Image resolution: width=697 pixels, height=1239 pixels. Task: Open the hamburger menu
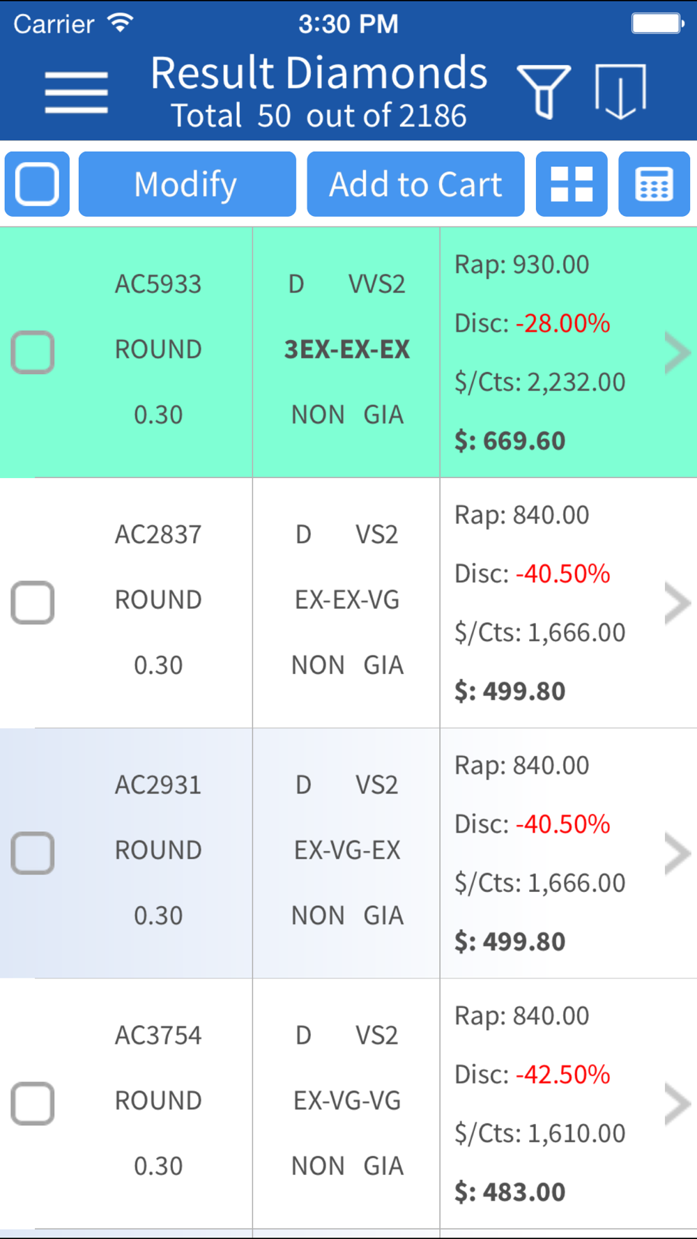(x=77, y=92)
